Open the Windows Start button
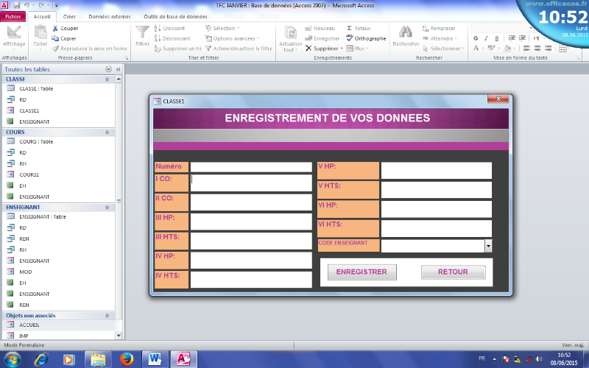Image resolution: width=589 pixels, height=368 pixels. (12, 359)
